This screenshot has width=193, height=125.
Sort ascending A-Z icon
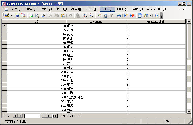coord(85,15)
